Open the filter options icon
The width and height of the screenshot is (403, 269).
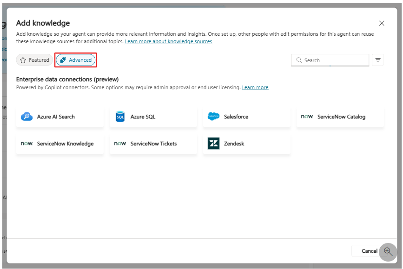click(377, 60)
